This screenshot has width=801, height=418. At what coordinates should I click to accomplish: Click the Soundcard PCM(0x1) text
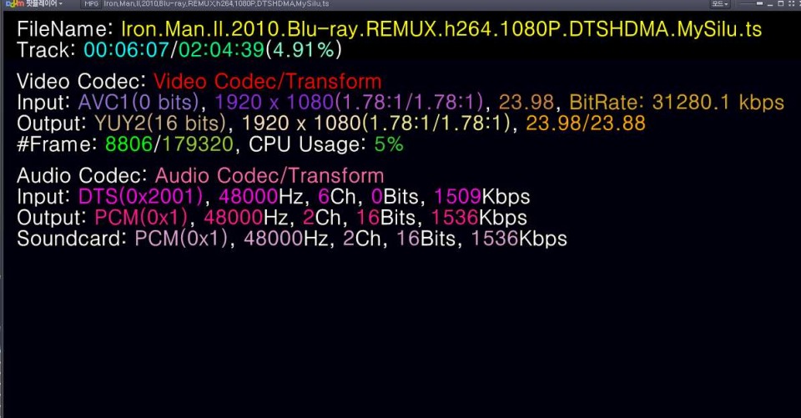[x=181, y=239]
